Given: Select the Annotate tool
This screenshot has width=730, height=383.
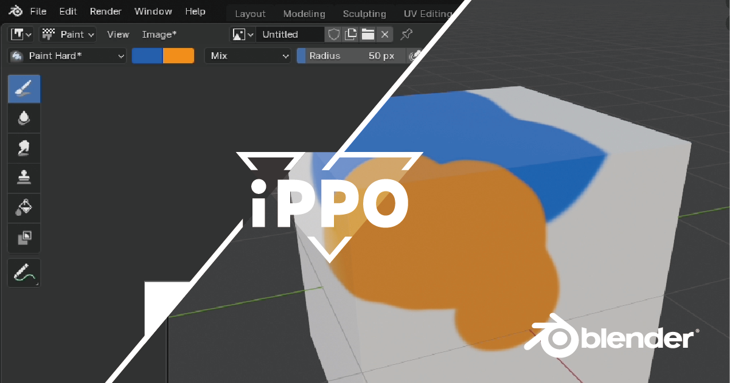Looking at the screenshot, I should [x=24, y=273].
